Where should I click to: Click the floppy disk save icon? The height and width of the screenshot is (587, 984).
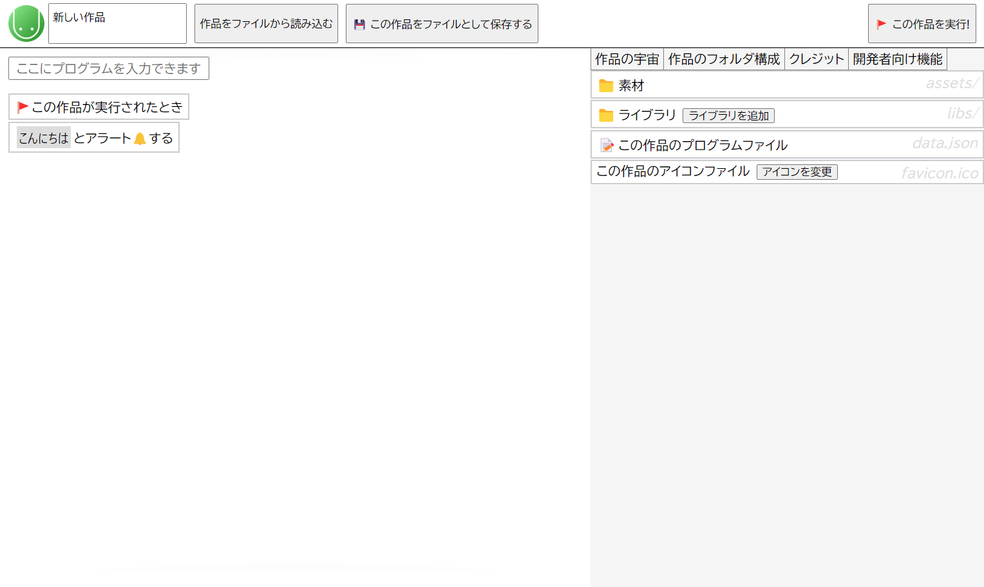[359, 24]
